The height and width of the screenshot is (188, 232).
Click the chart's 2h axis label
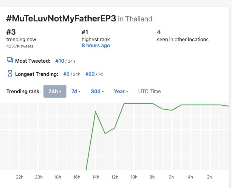[x=209, y=177]
